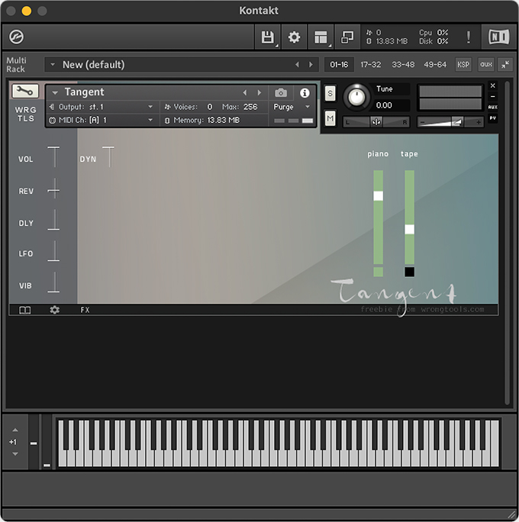Switch to the 01-16 rack page
519x522 pixels.
click(x=339, y=65)
